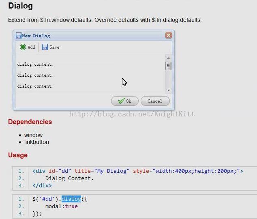Click the '<div id="dd"' code line
Image resolution: width=257 pixels, height=219 pixels.
click(x=138, y=171)
